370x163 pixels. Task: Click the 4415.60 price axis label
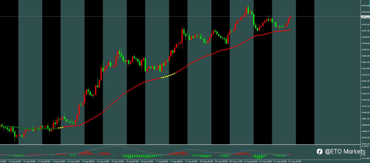click(366, 12)
